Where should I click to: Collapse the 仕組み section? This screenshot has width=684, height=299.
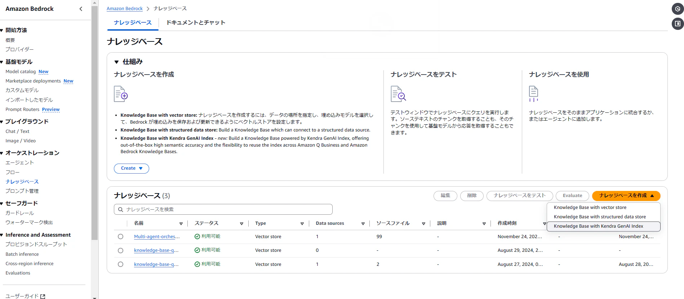click(x=116, y=62)
